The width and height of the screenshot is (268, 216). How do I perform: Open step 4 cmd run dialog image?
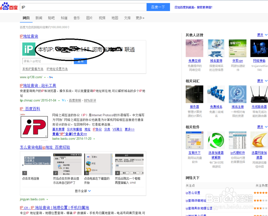click(x=129, y=164)
